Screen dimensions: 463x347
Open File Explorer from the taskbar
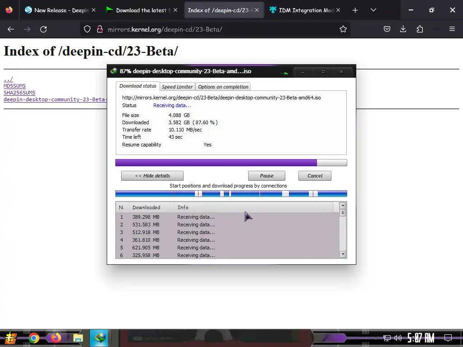tap(78, 338)
